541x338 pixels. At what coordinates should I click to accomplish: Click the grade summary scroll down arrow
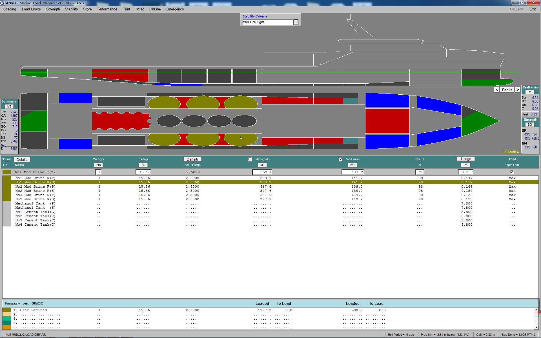click(536, 327)
